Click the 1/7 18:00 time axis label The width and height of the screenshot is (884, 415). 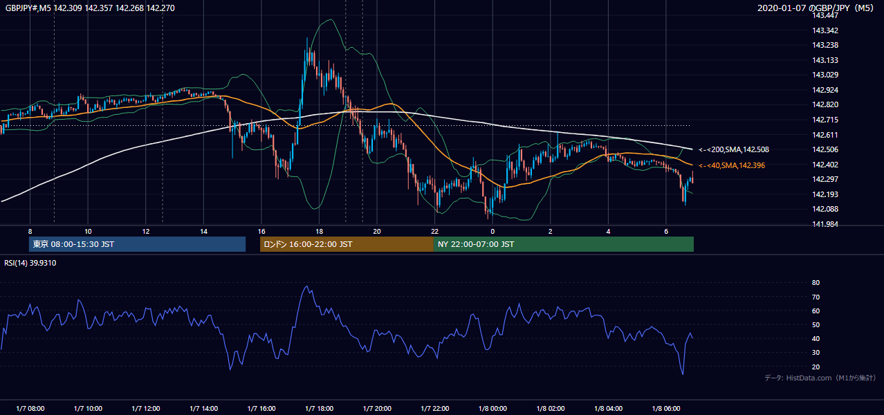(x=320, y=409)
